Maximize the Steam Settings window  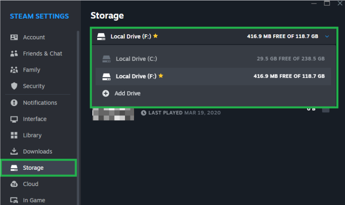pyautogui.click(x=327, y=3)
